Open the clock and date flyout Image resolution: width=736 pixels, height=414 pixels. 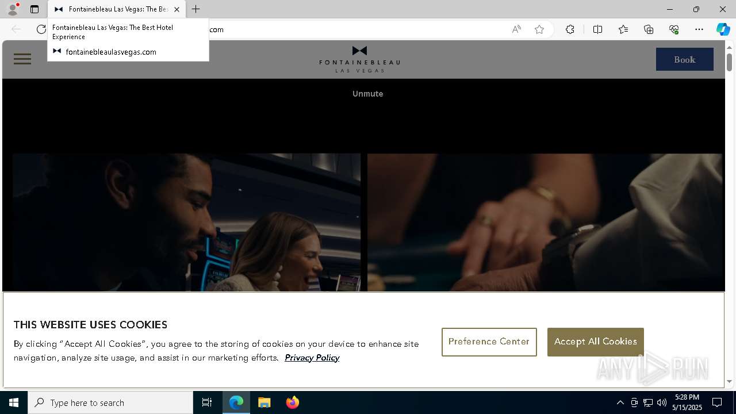(x=688, y=402)
